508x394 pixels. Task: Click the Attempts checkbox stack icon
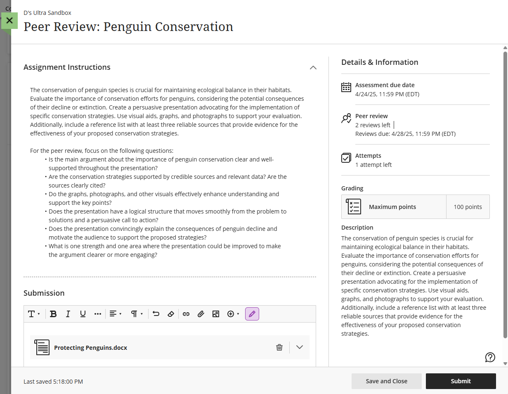click(x=346, y=158)
